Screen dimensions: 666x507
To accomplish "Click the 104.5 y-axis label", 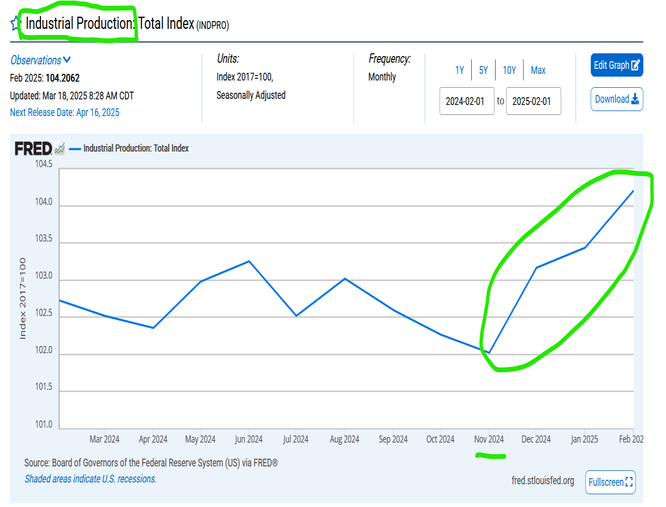I will (43, 164).
